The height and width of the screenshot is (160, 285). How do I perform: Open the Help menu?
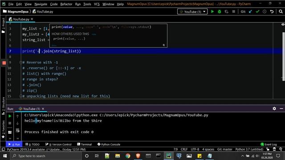pos(120,4)
